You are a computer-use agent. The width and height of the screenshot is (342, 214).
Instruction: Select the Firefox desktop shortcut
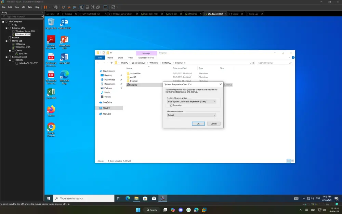[x=51, y=111]
